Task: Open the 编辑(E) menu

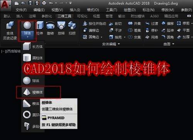Action: [39, 10]
